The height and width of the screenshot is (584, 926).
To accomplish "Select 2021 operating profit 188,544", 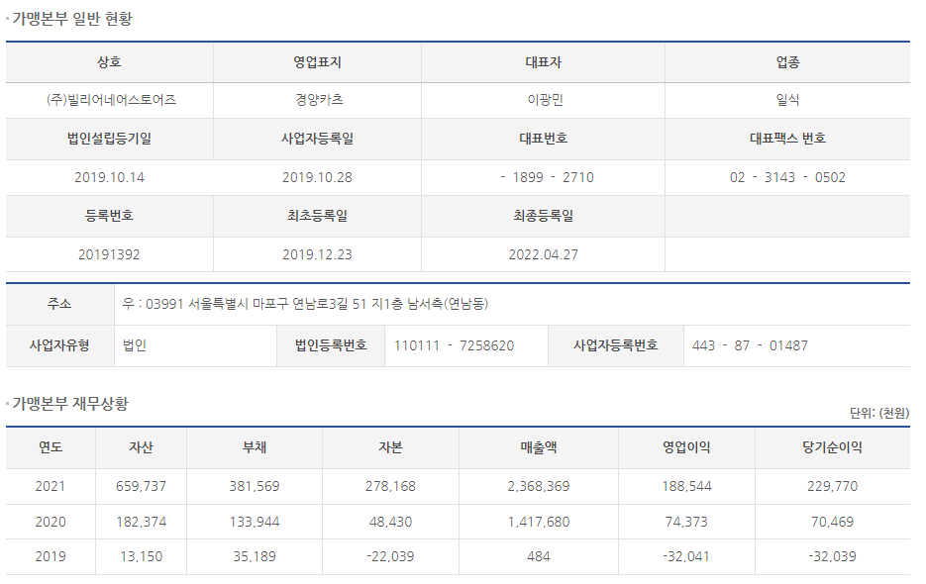I will 686,487.
